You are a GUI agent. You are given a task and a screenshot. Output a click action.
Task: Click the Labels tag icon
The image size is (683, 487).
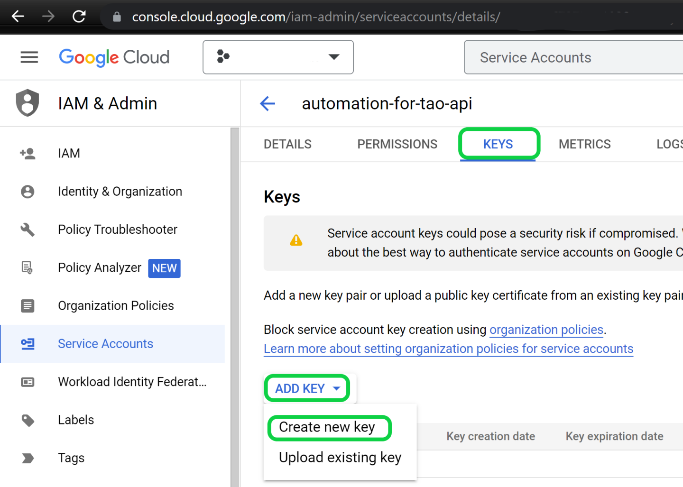coord(28,420)
